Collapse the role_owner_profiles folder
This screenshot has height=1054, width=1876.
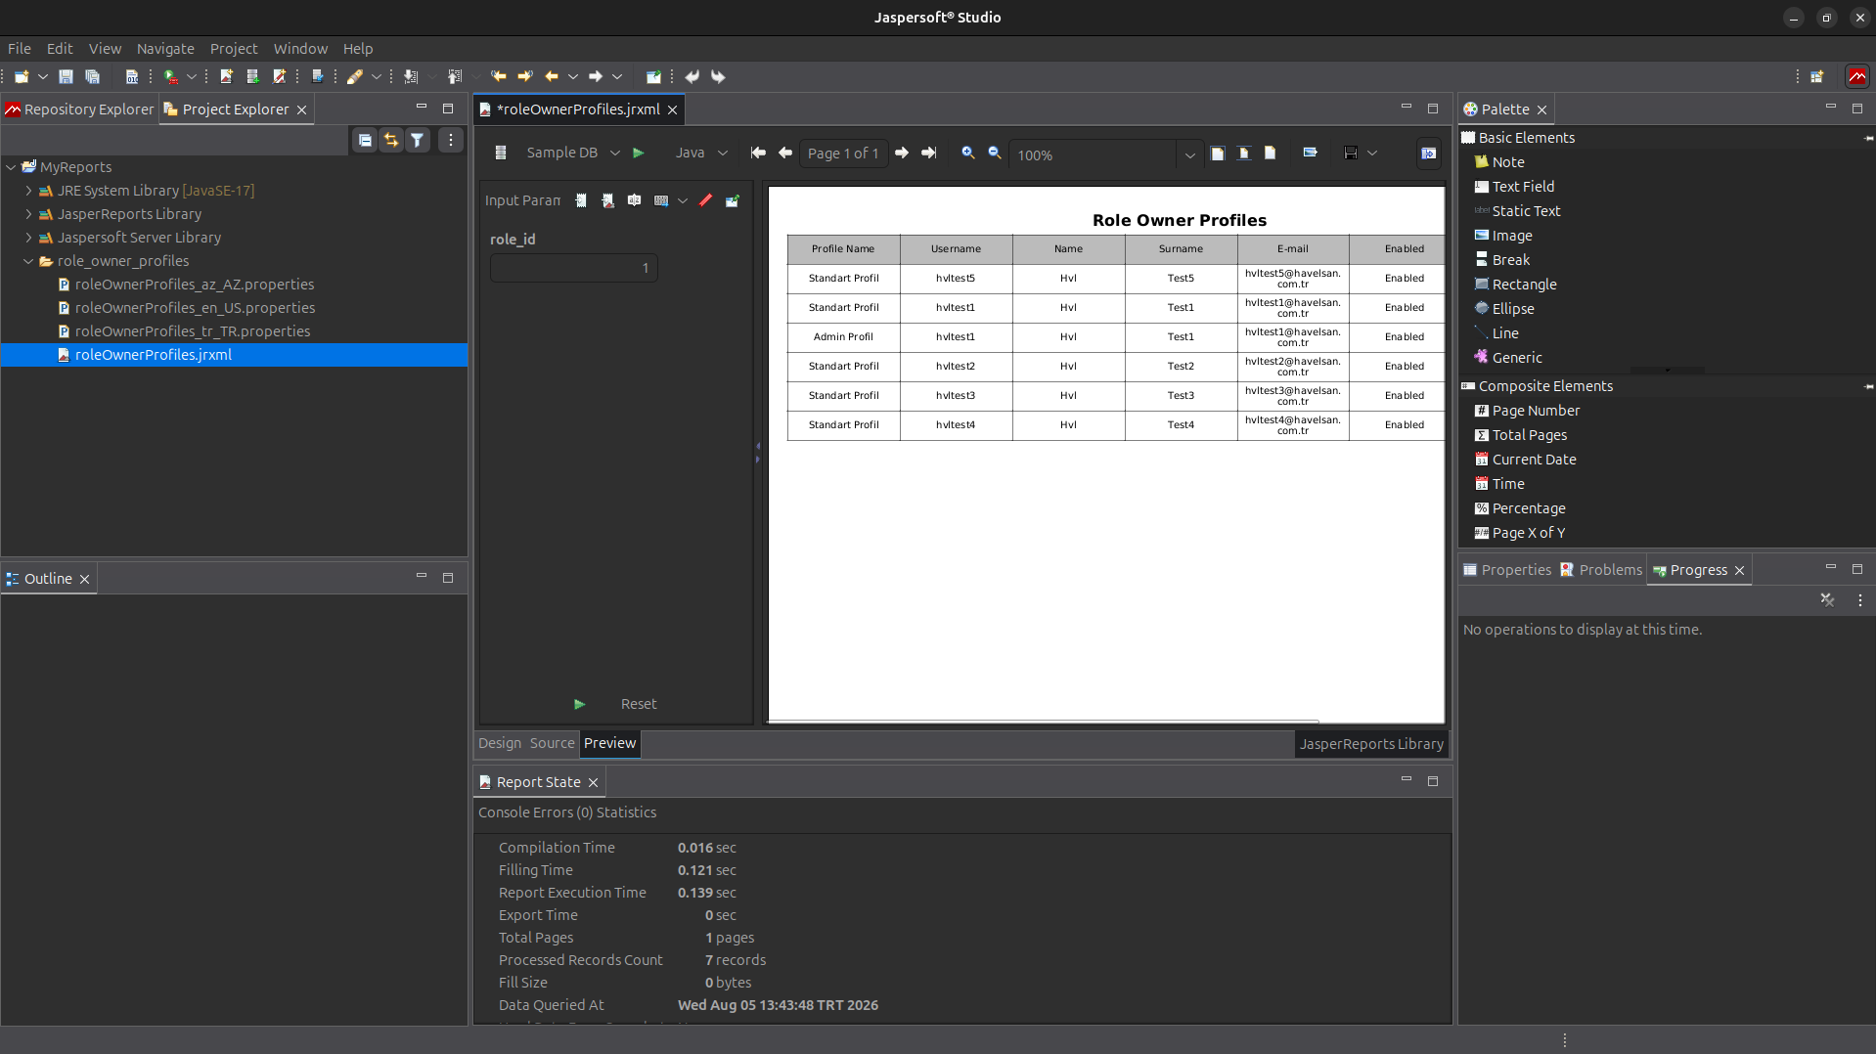tap(28, 261)
